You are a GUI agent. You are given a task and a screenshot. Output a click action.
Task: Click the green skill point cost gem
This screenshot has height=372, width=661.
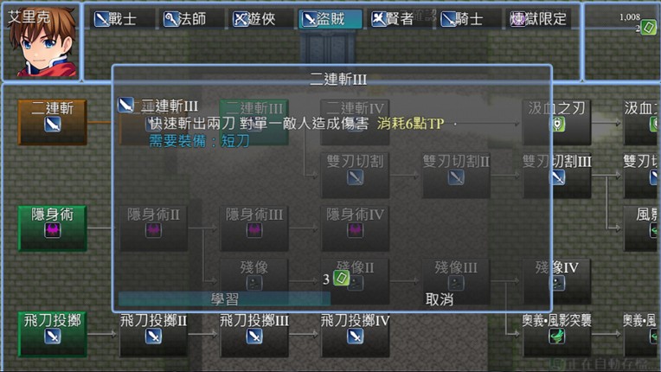click(341, 279)
